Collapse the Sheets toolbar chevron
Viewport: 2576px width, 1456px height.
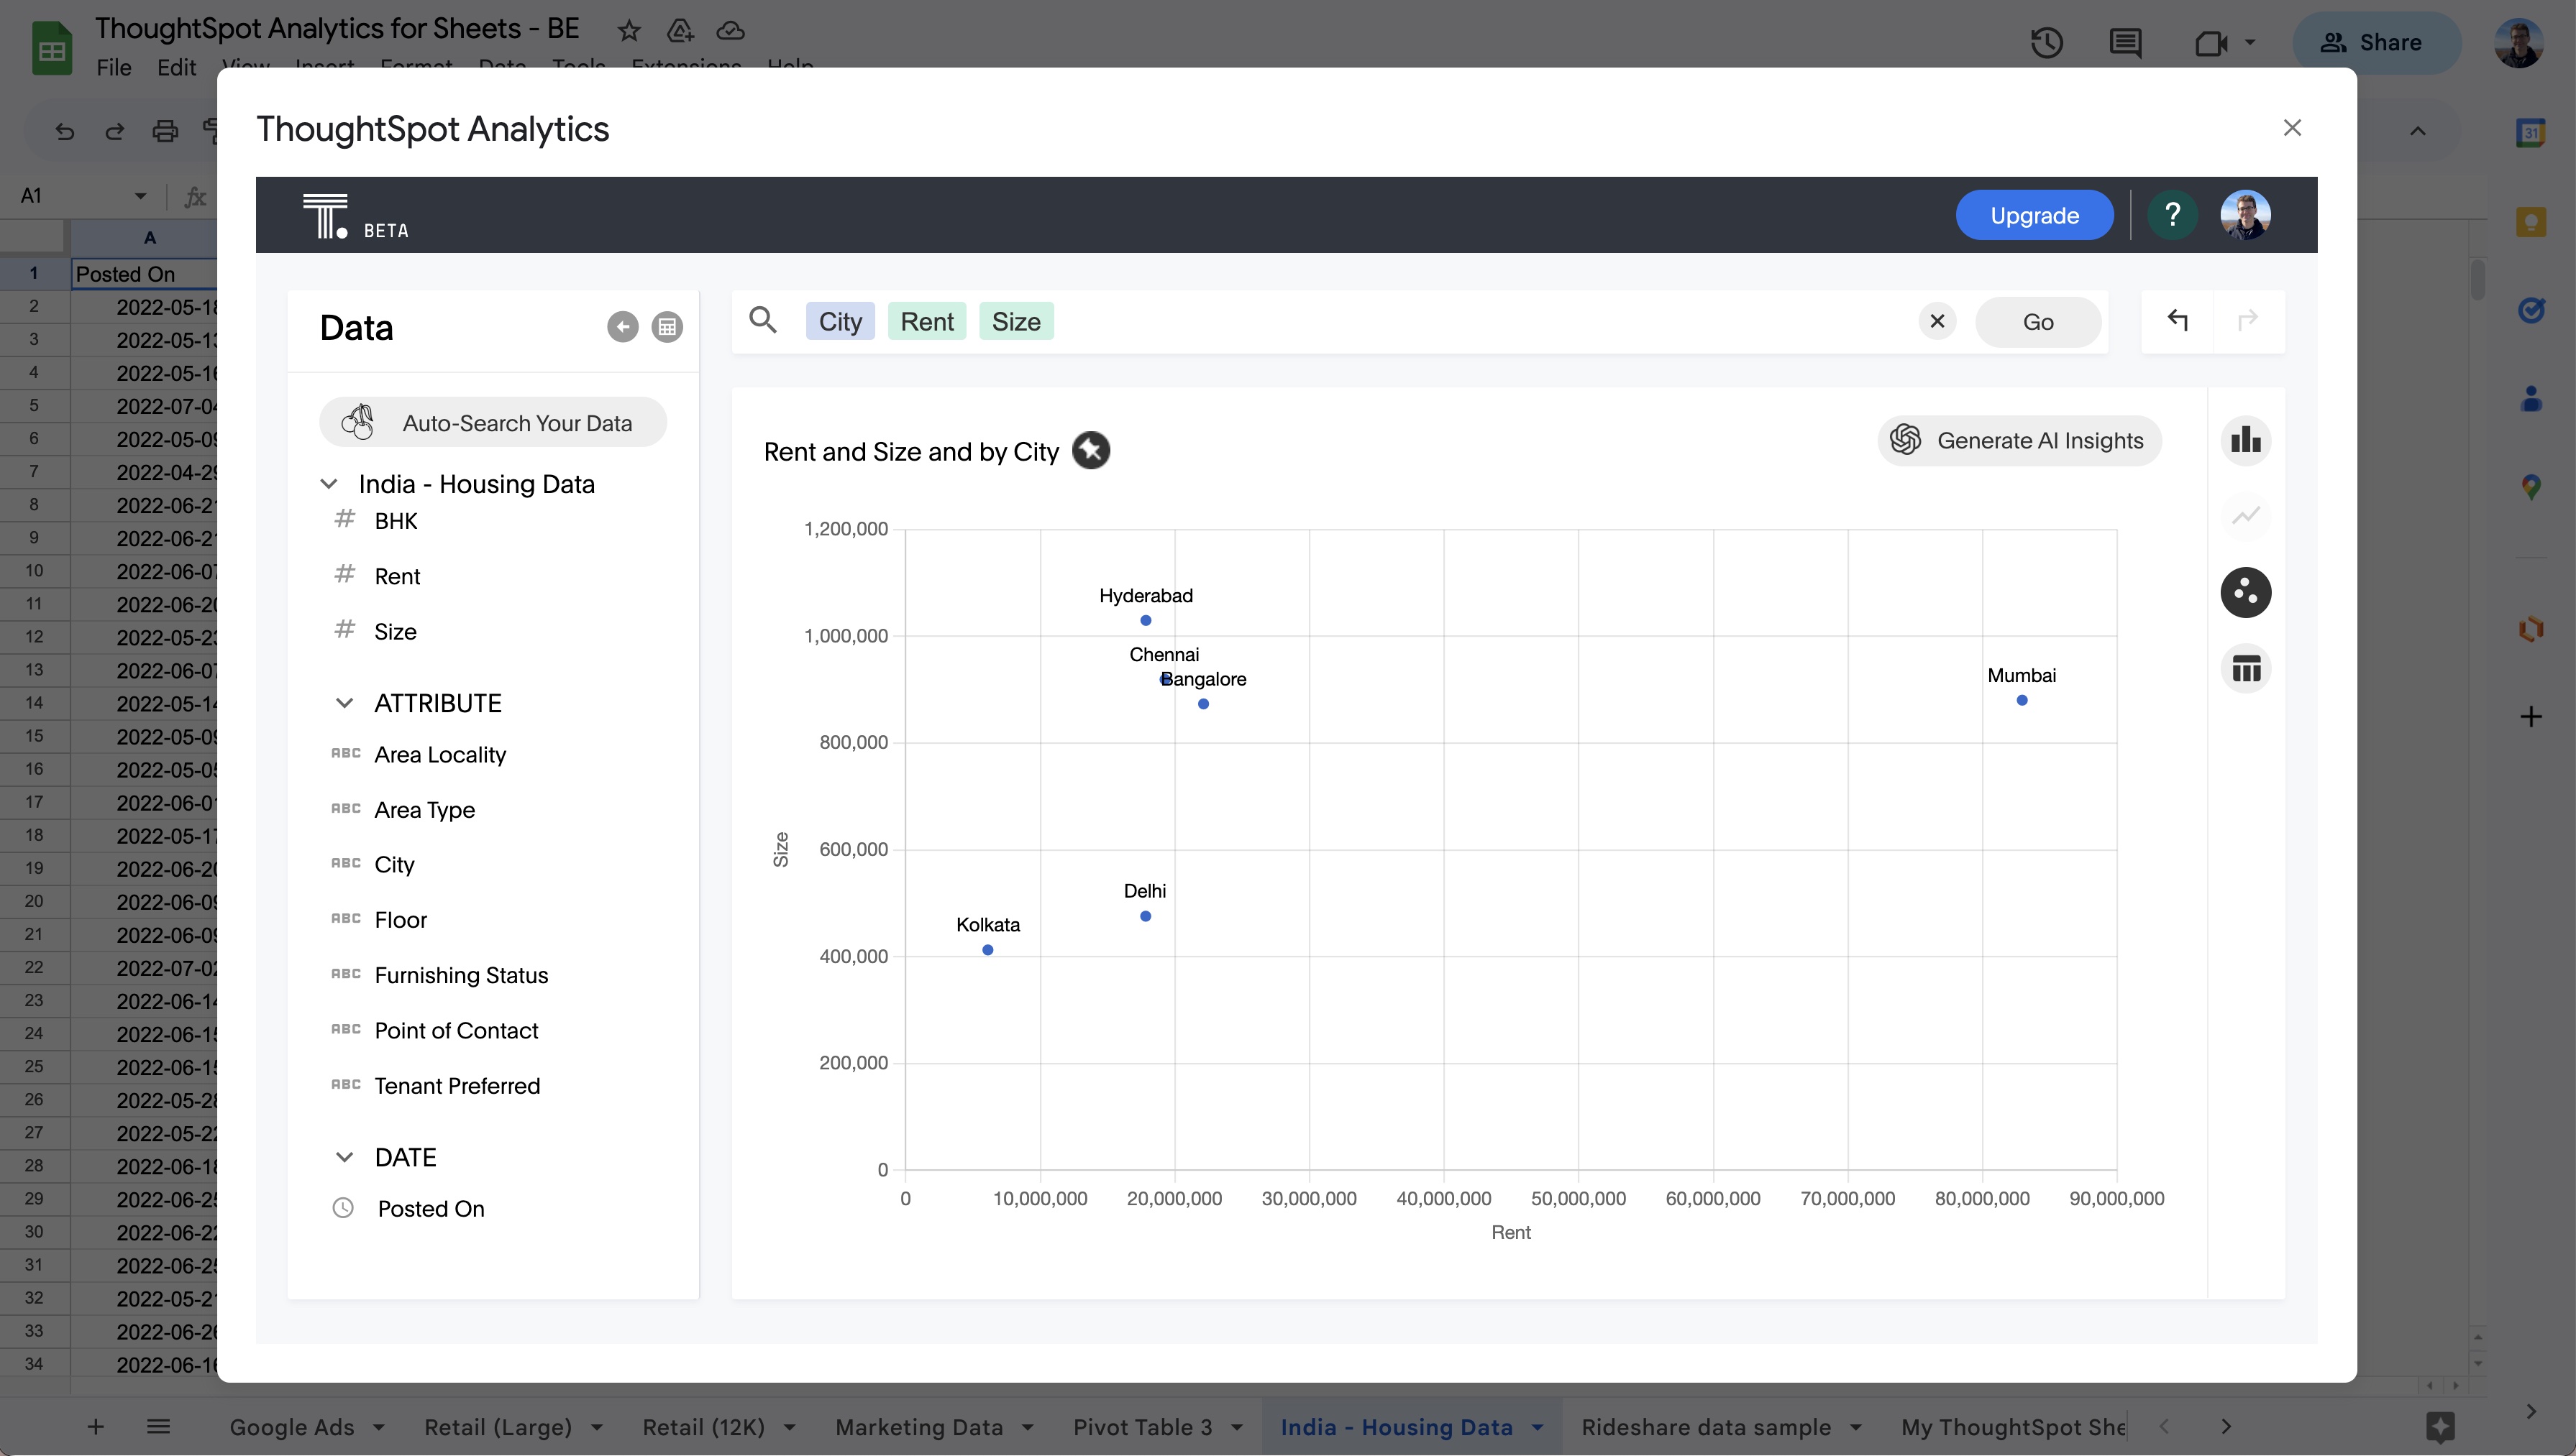[x=2418, y=131]
